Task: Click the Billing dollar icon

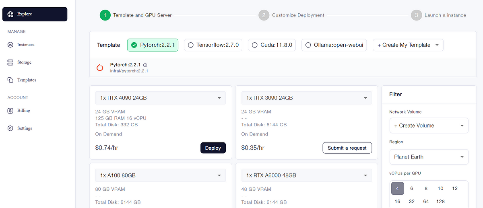Action: 10,111
